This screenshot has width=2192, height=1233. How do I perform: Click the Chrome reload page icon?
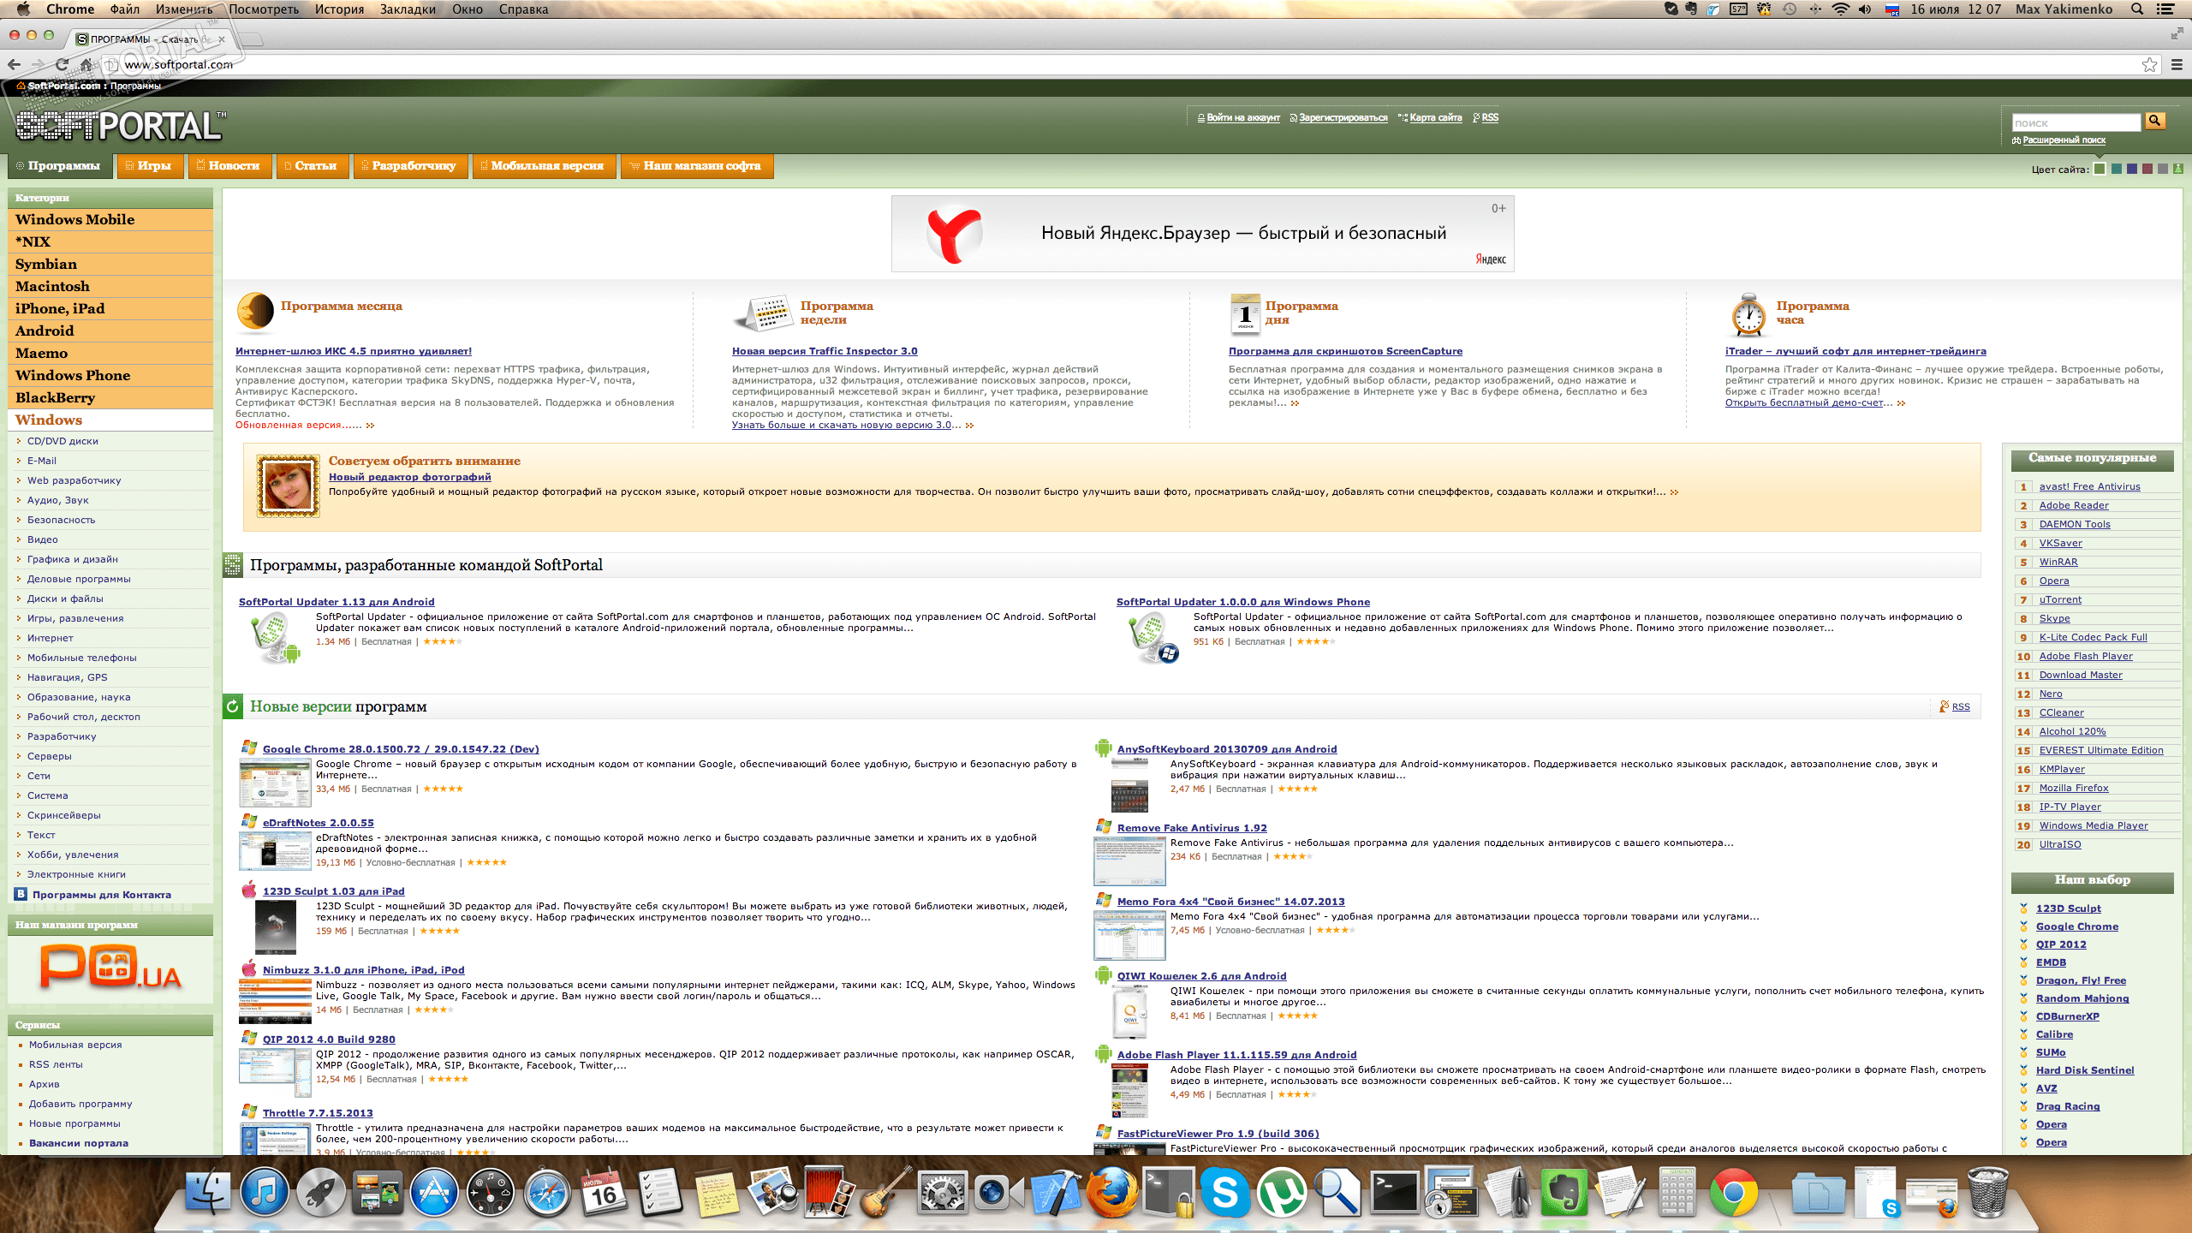coord(62,64)
